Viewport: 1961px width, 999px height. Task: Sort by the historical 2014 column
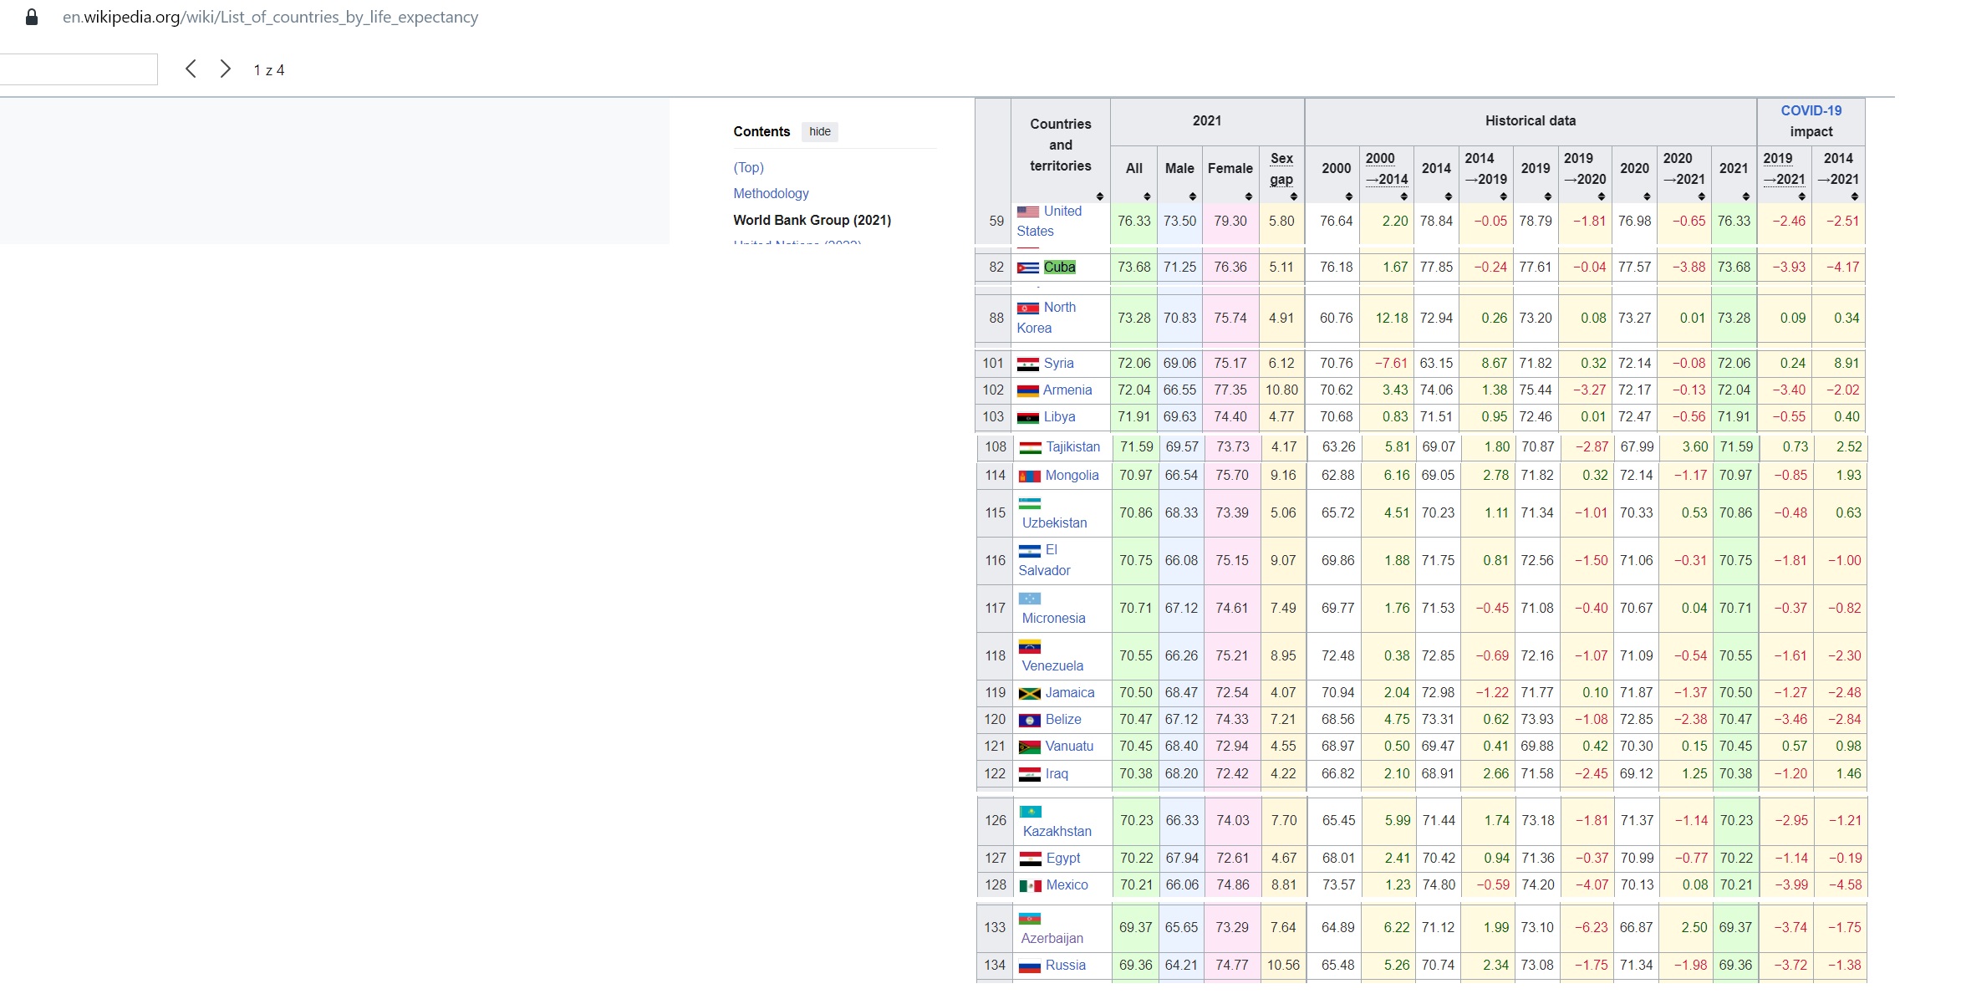1449,196
